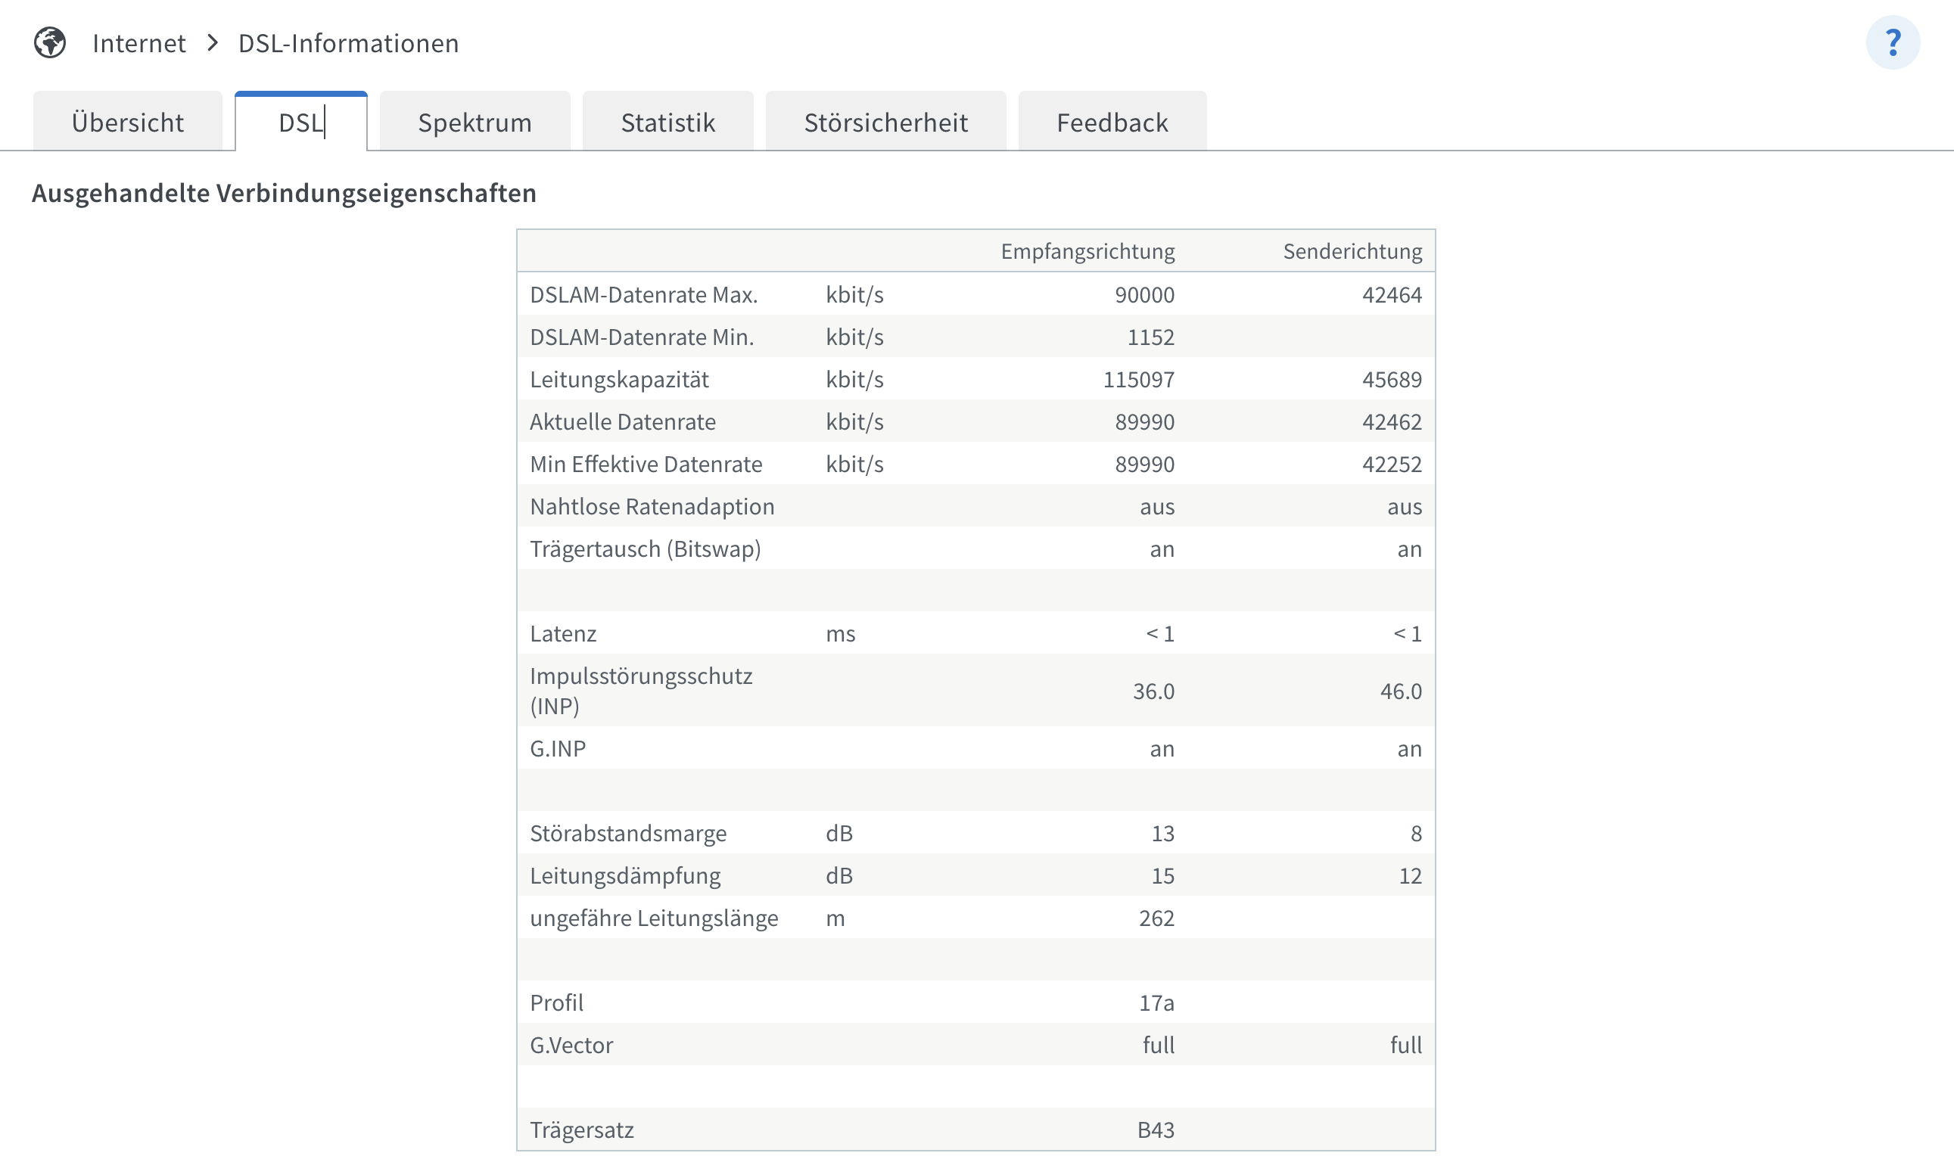Click the Profil value 17a
The image size is (1954, 1156).
coord(1156,1002)
